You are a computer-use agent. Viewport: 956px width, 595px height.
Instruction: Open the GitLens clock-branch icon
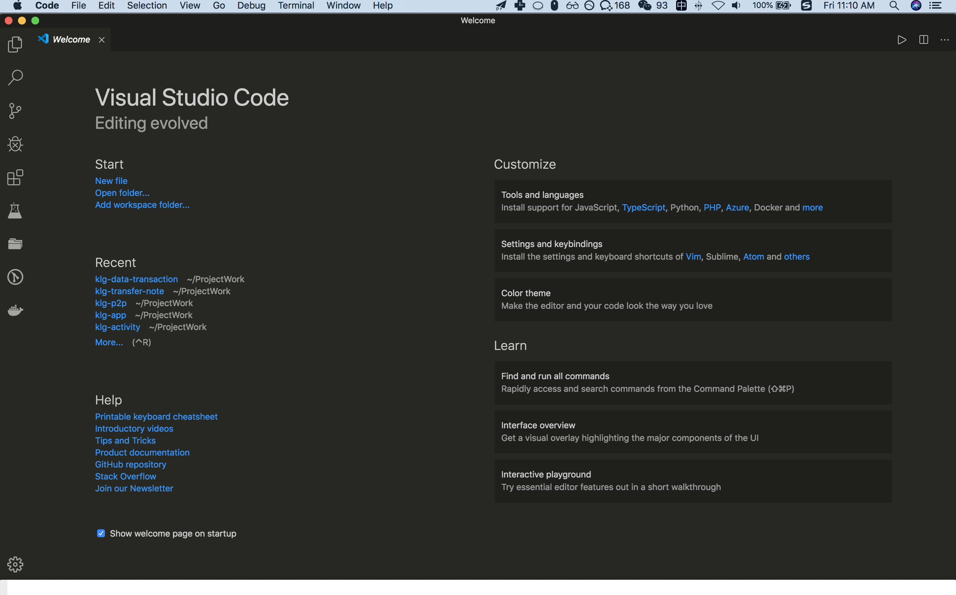pyautogui.click(x=15, y=277)
